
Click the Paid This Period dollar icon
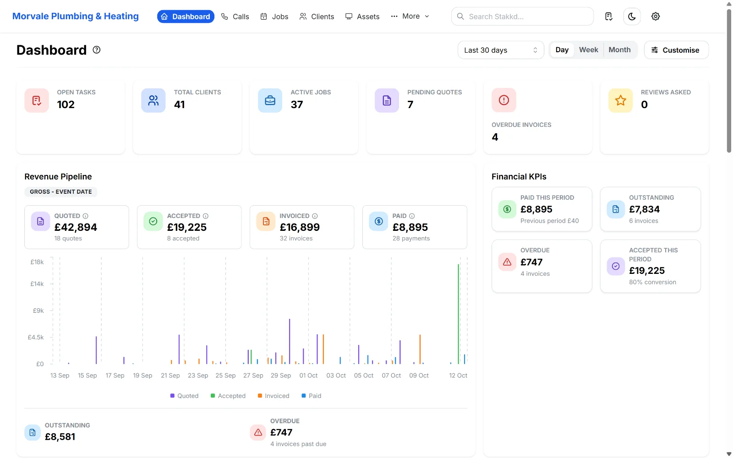click(507, 209)
